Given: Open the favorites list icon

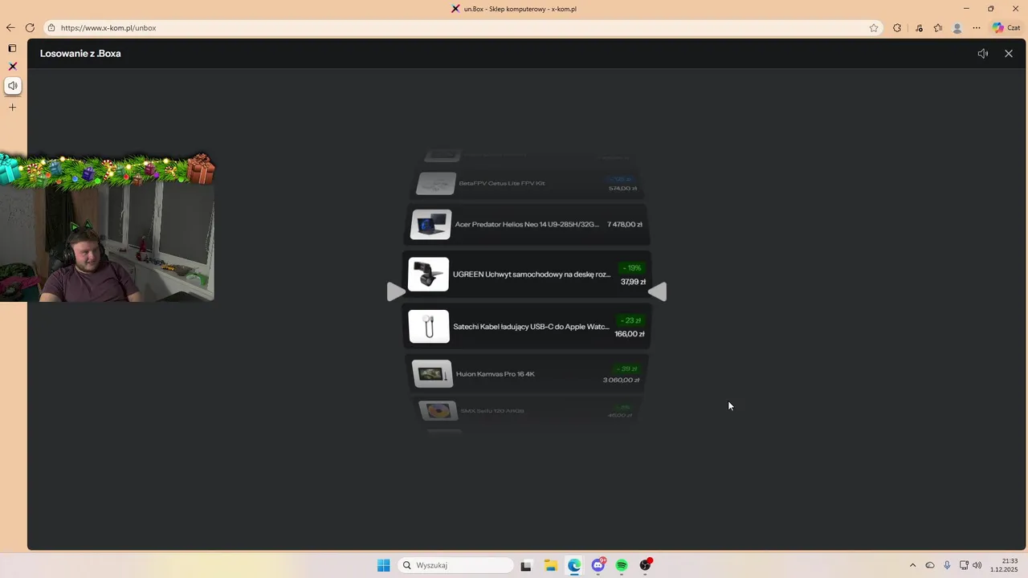Looking at the screenshot, I should 938,27.
